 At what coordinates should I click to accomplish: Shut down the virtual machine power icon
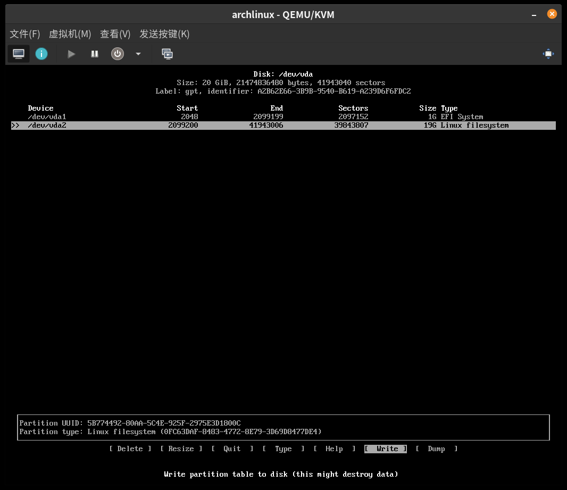pos(117,54)
